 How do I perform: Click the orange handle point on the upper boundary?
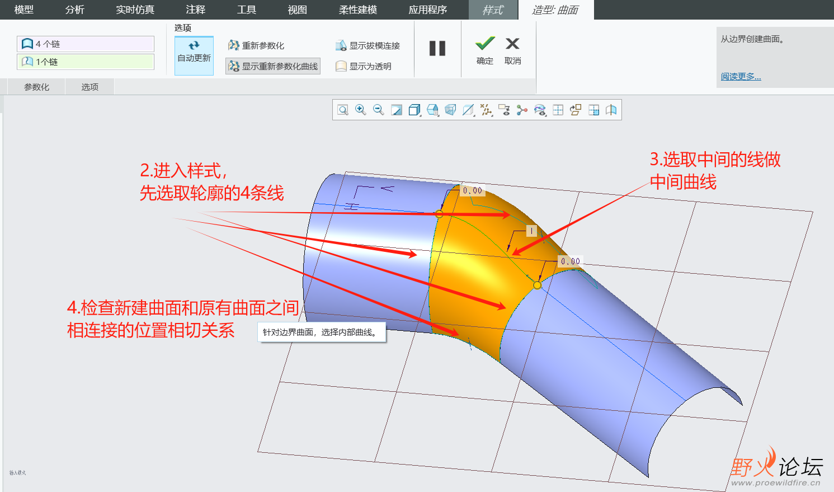[439, 214]
